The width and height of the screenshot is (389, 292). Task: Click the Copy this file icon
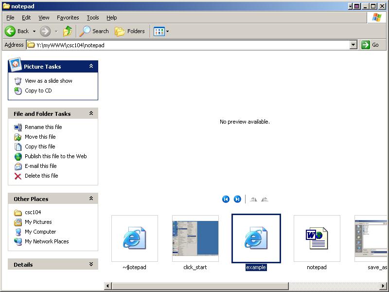(18, 147)
